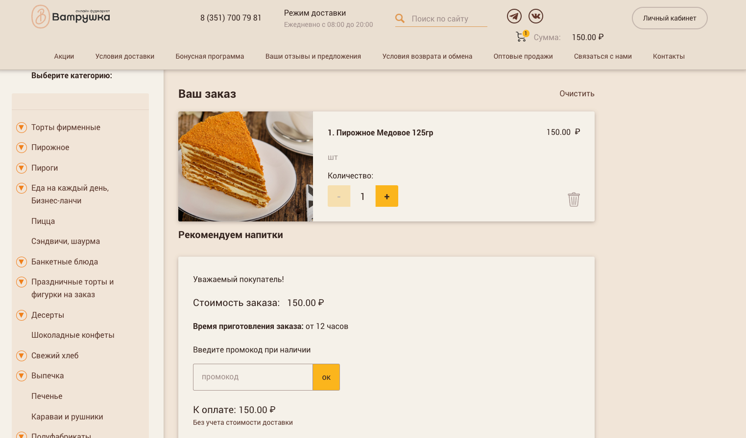
Task: Expand the Пирожное category arrow
Action: pos(22,148)
